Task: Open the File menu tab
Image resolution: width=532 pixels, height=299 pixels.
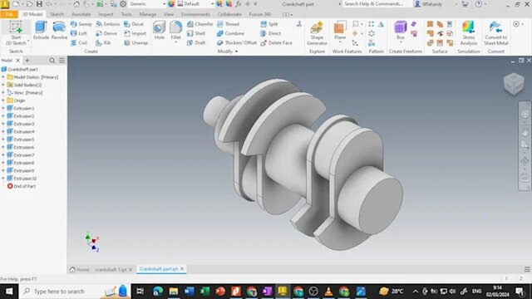Action: tap(9, 14)
